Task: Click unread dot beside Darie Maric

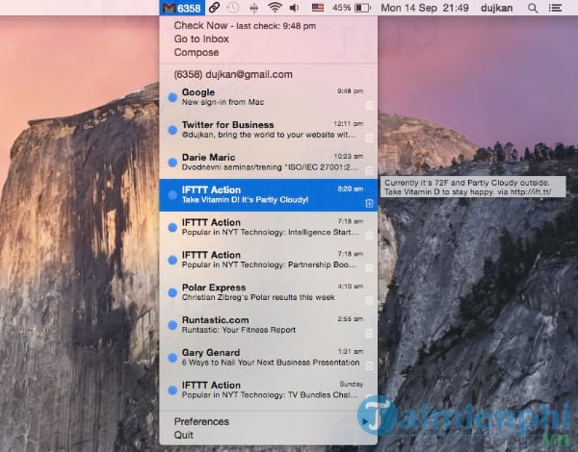Action: [172, 163]
